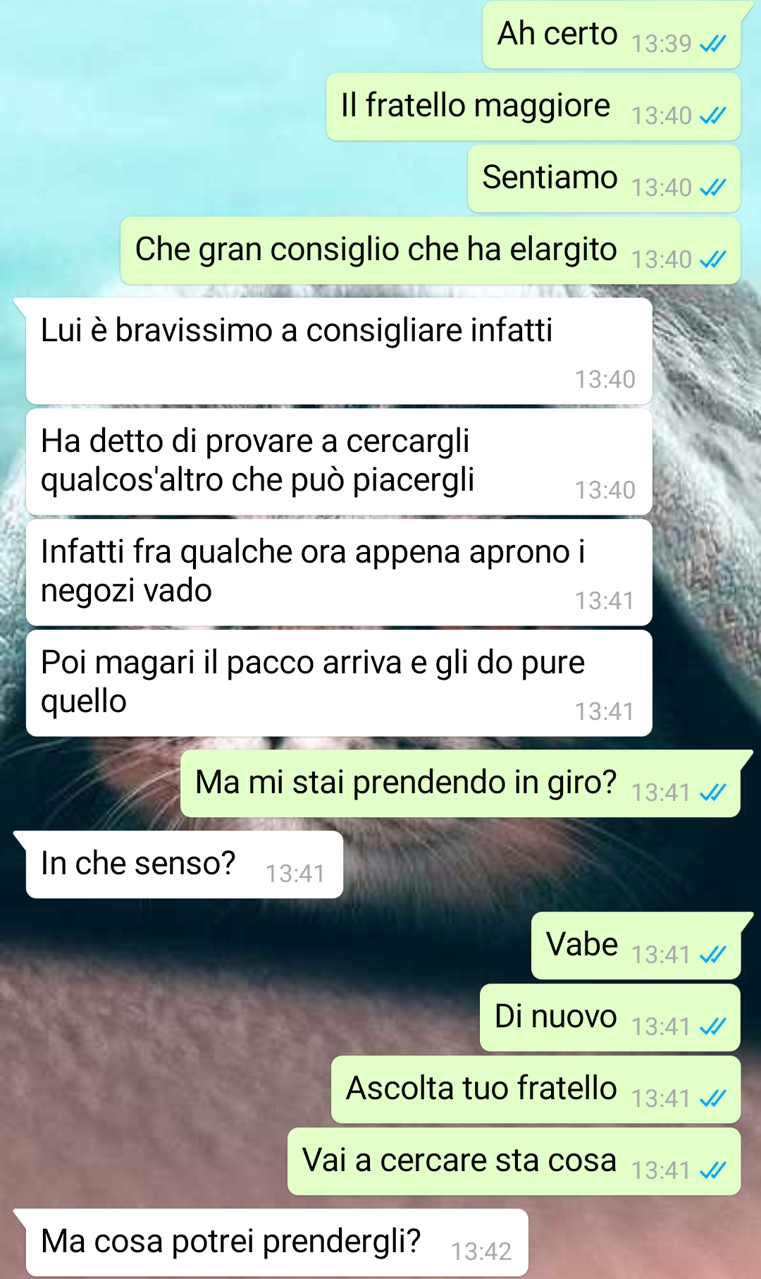Viewport: 761px width, 1279px height.
Task: Tap the 'Vabe' message text
Action: tap(582, 944)
